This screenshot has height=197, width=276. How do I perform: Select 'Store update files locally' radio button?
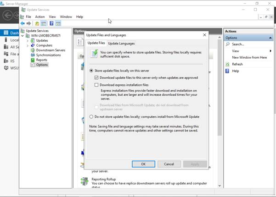(91, 71)
